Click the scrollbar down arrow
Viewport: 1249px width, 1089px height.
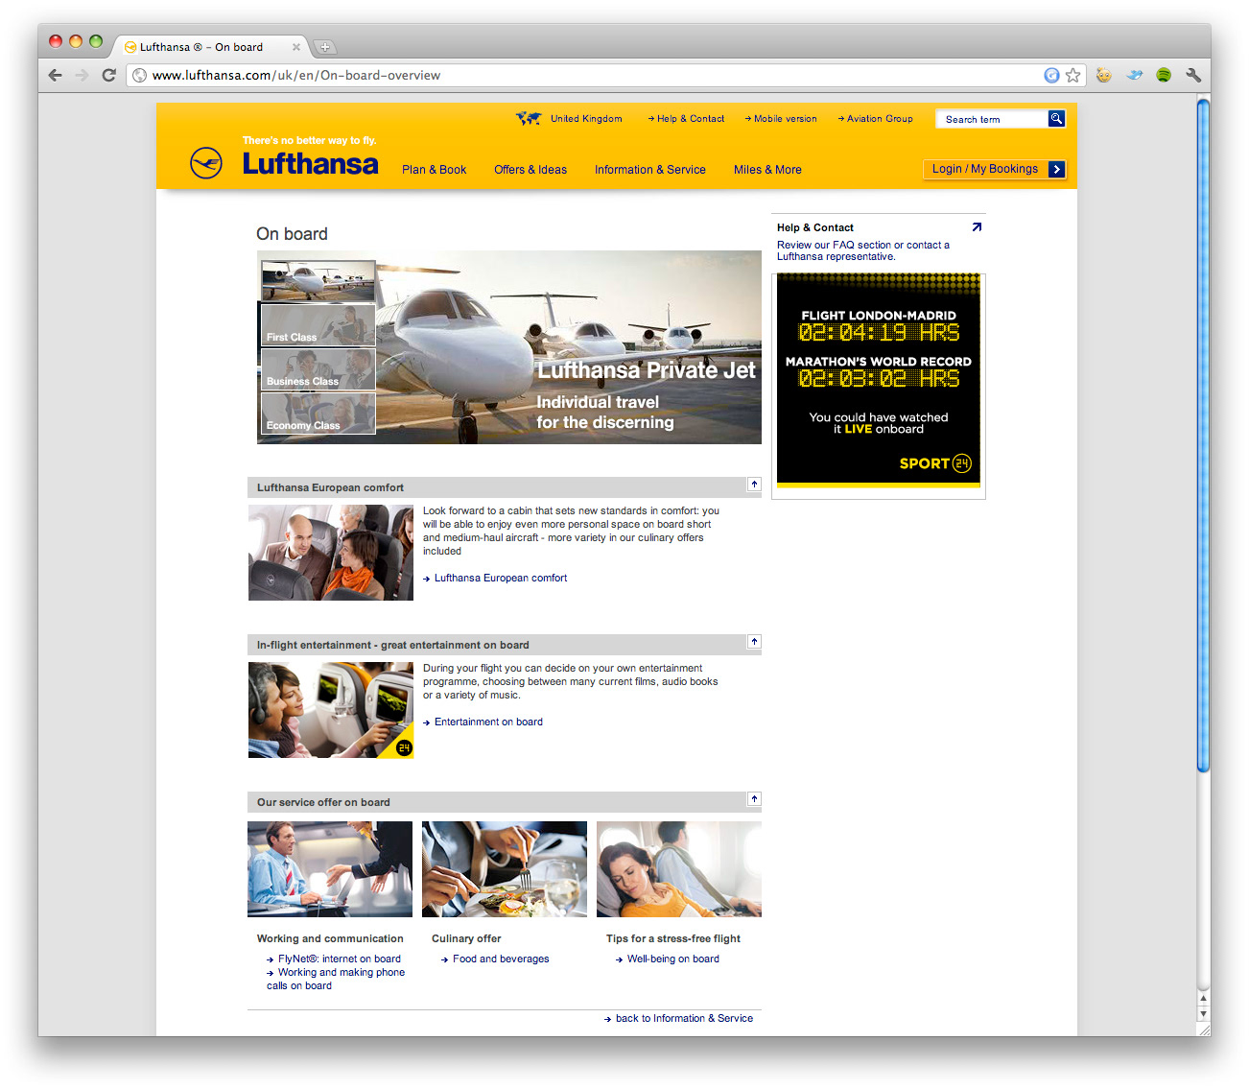tap(1204, 1014)
